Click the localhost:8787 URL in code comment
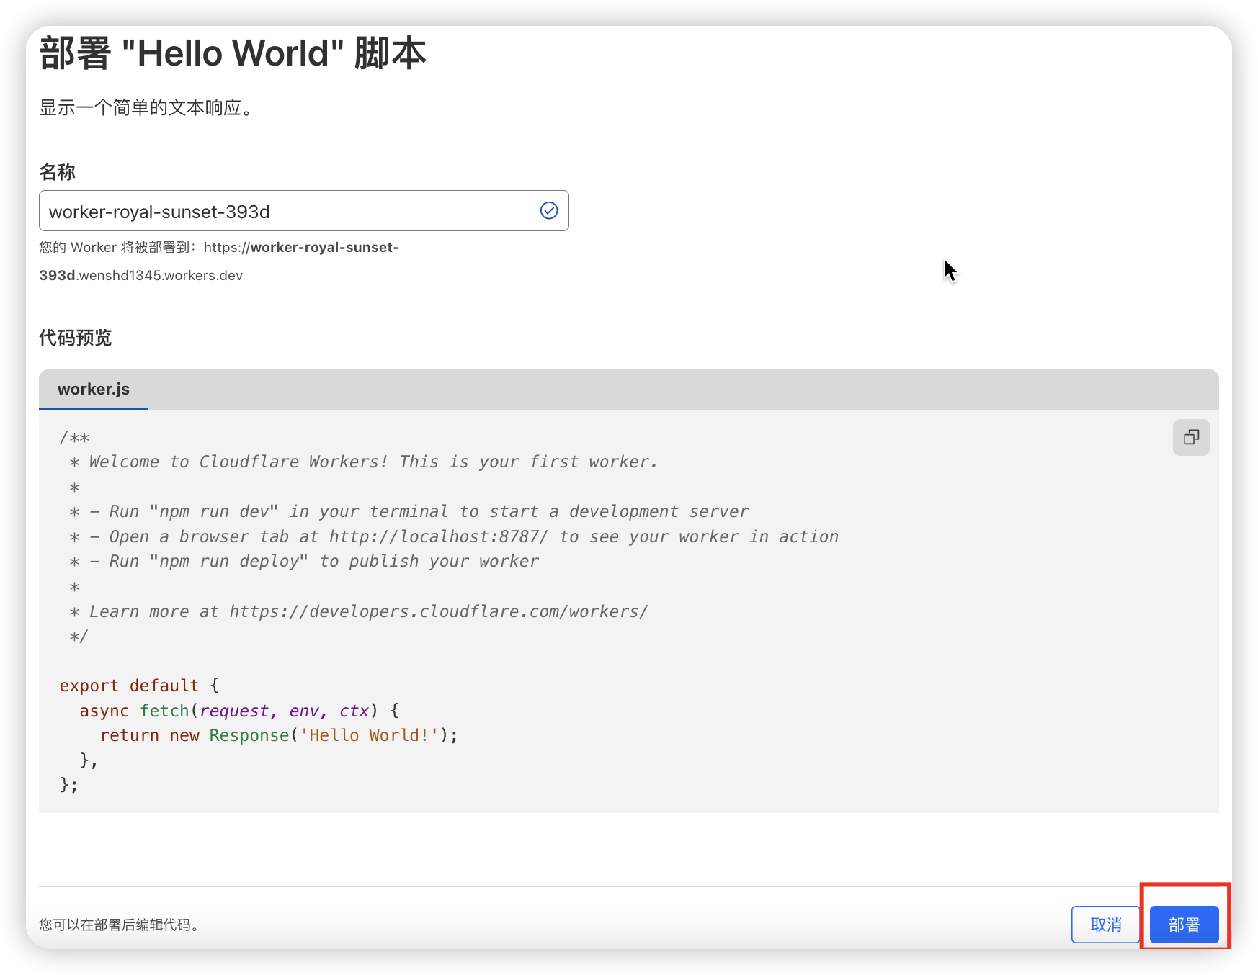 pos(438,536)
